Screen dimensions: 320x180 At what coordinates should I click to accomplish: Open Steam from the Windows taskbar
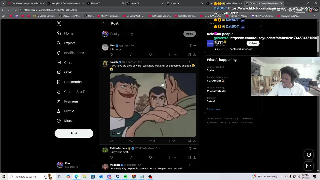click(x=117, y=177)
